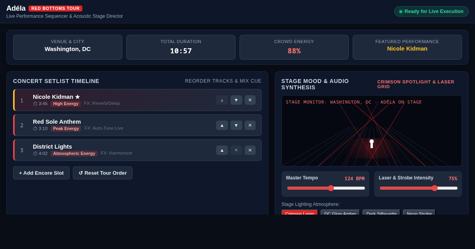Select the District Lights track title
475x249 pixels.
[52, 147]
